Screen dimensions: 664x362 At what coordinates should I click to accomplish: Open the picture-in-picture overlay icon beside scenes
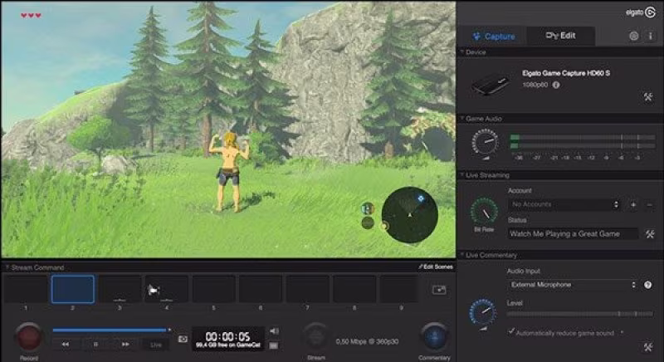point(439,290)
